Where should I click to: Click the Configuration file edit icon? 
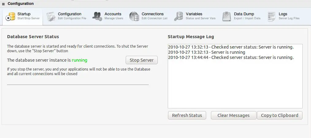tap(51, 16)
